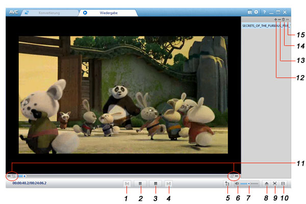The height and width of the screenshot is (204, 306).
Task: Adjust the volume slider handle
Action: click(249, 184)
